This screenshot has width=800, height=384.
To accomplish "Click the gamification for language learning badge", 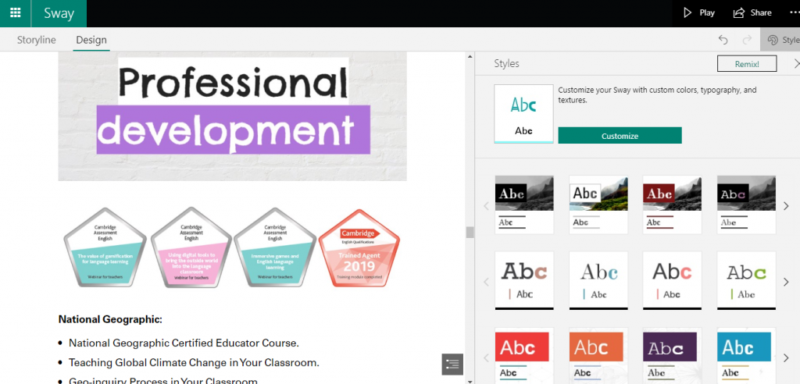I will click(x=105, y=247).
